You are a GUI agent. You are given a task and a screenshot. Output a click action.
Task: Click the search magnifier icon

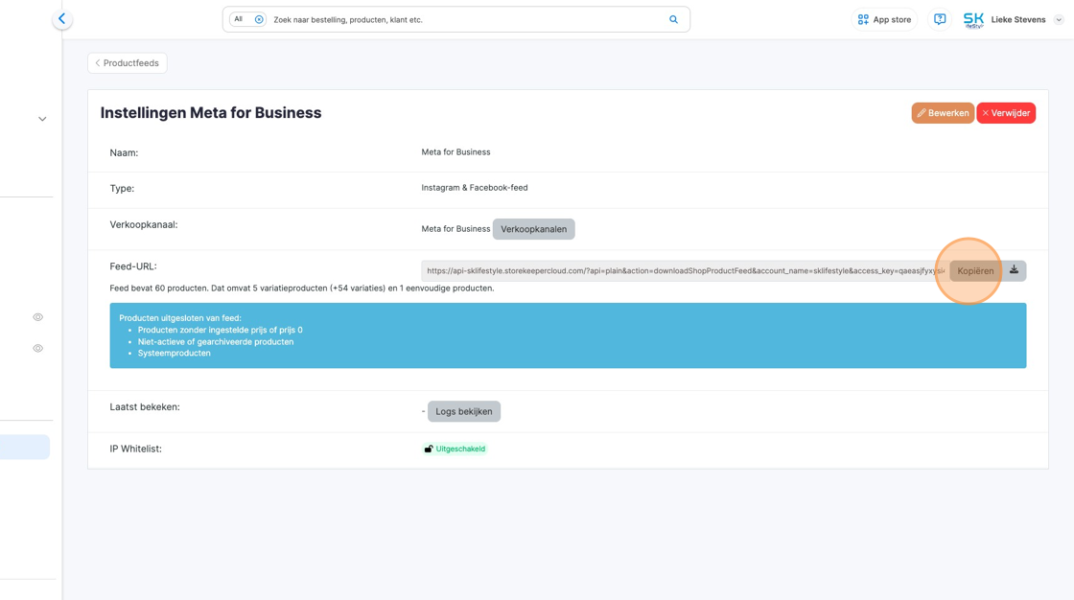(673, 20)
